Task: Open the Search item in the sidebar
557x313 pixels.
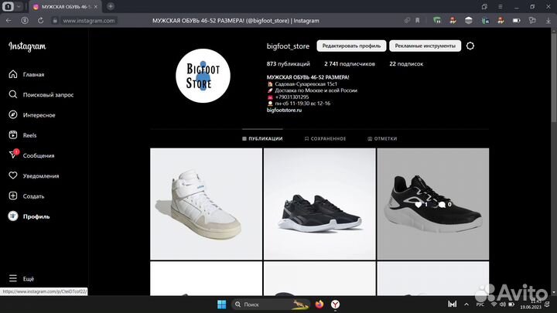Action: [x=48, y=95]
